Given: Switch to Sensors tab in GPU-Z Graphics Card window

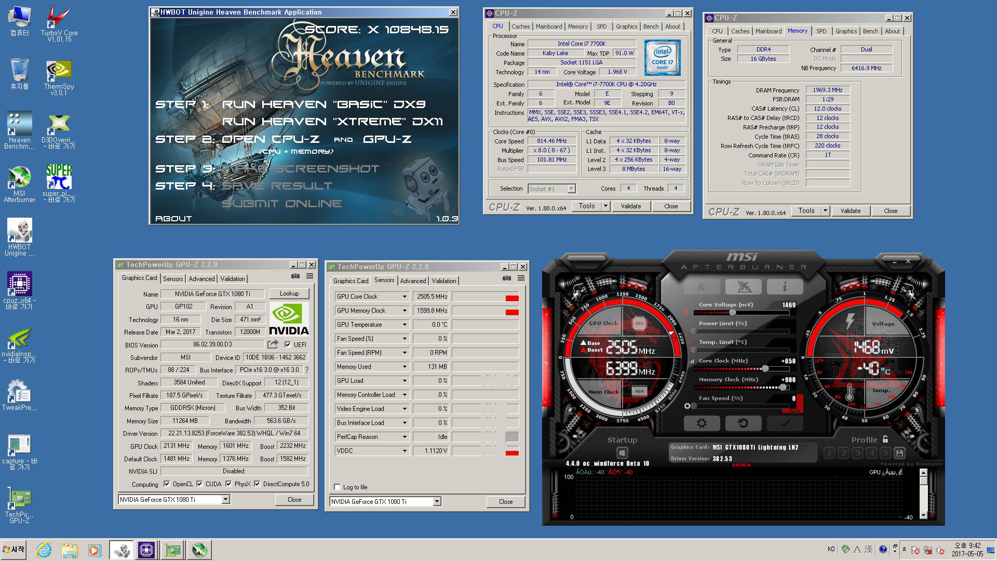Looking at the screenshot, I should 173,279.
